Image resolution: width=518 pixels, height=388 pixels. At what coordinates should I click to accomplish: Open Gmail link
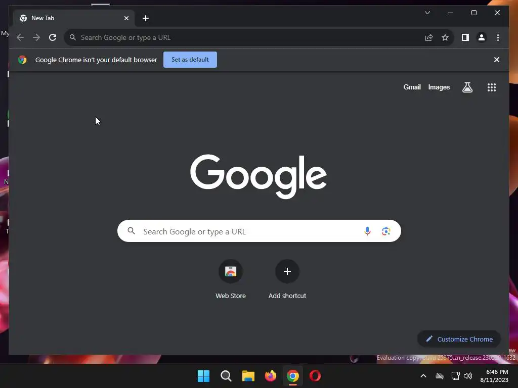(x=412, y=87)
